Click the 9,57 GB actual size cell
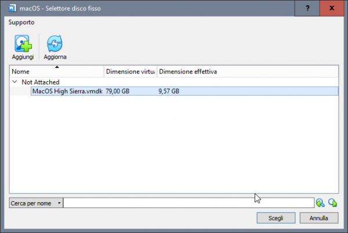Screen dimensions: 348x233 point(169,91)
